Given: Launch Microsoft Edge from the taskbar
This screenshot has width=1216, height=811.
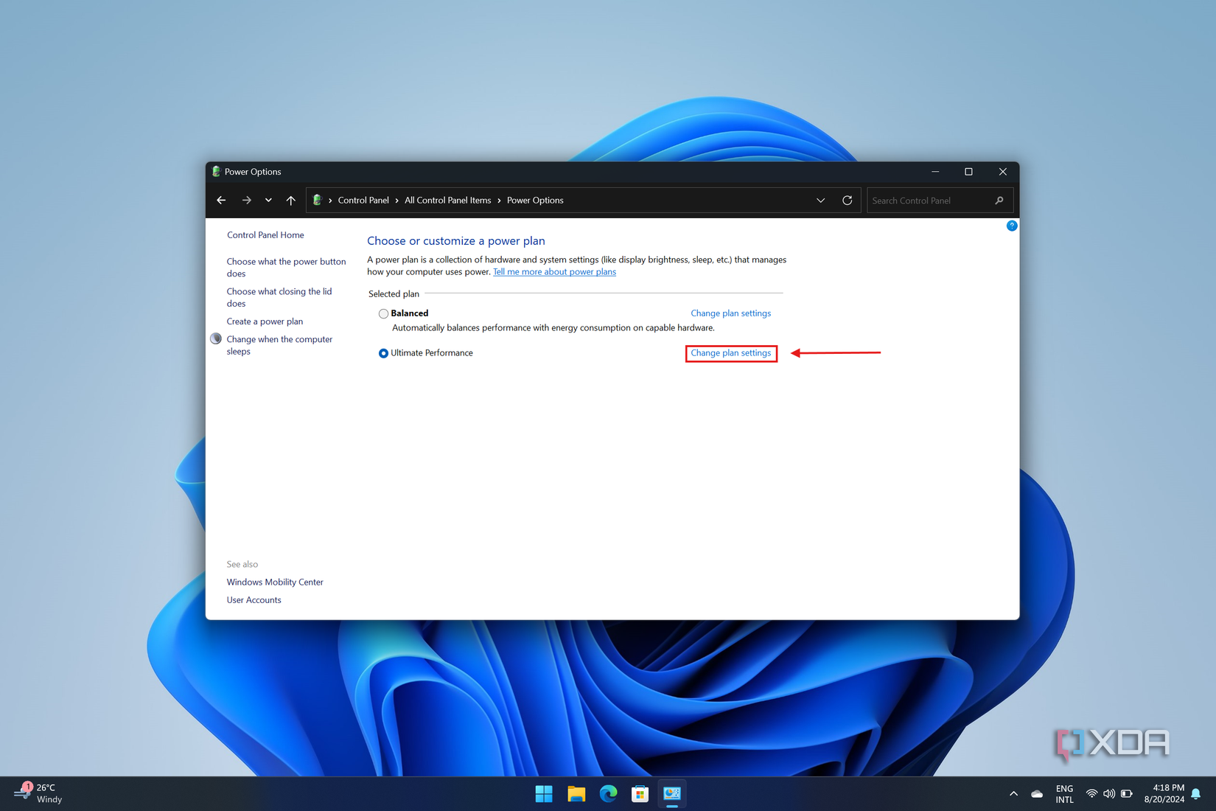Looking at the screenshot, I should click(608, 793).
